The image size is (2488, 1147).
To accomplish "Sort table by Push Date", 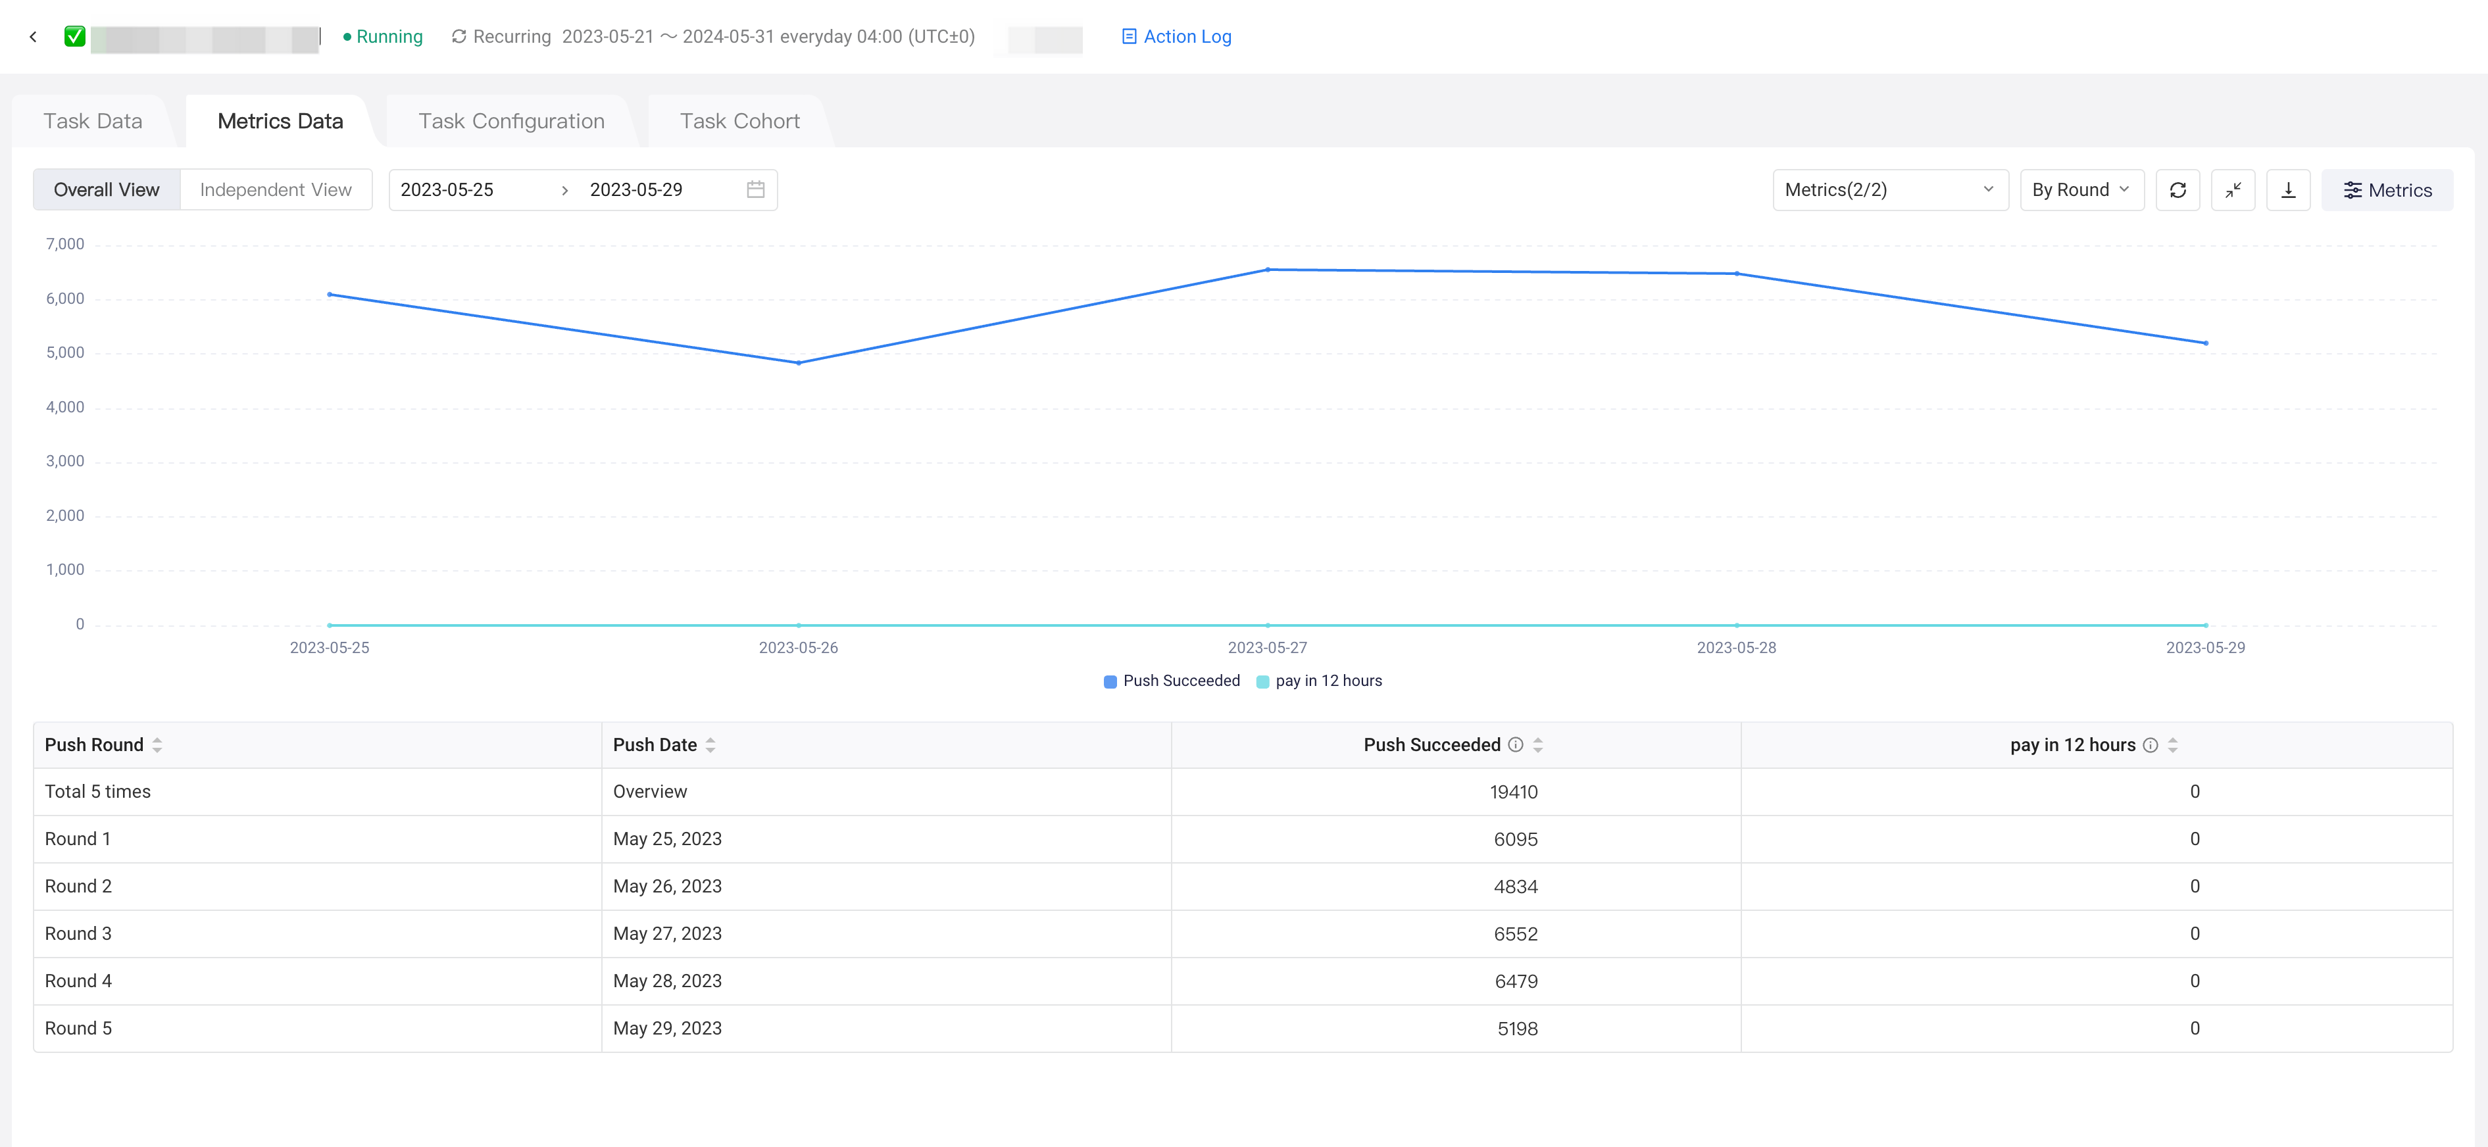I will pyautogui.click(x=711, y=744).
